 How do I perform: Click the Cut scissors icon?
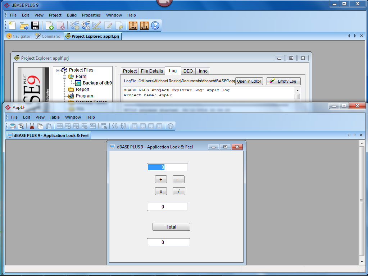coord(32,126)
